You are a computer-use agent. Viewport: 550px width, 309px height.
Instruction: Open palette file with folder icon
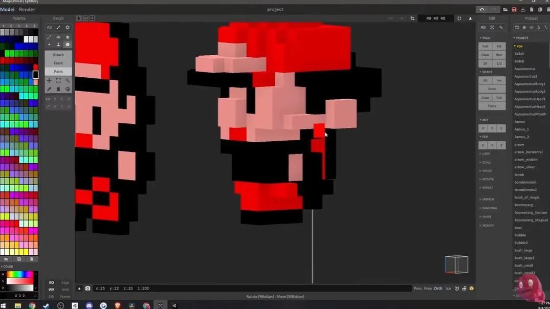point(6,259)
